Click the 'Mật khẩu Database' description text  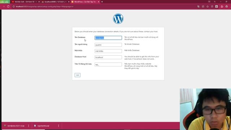click(132, 50)
